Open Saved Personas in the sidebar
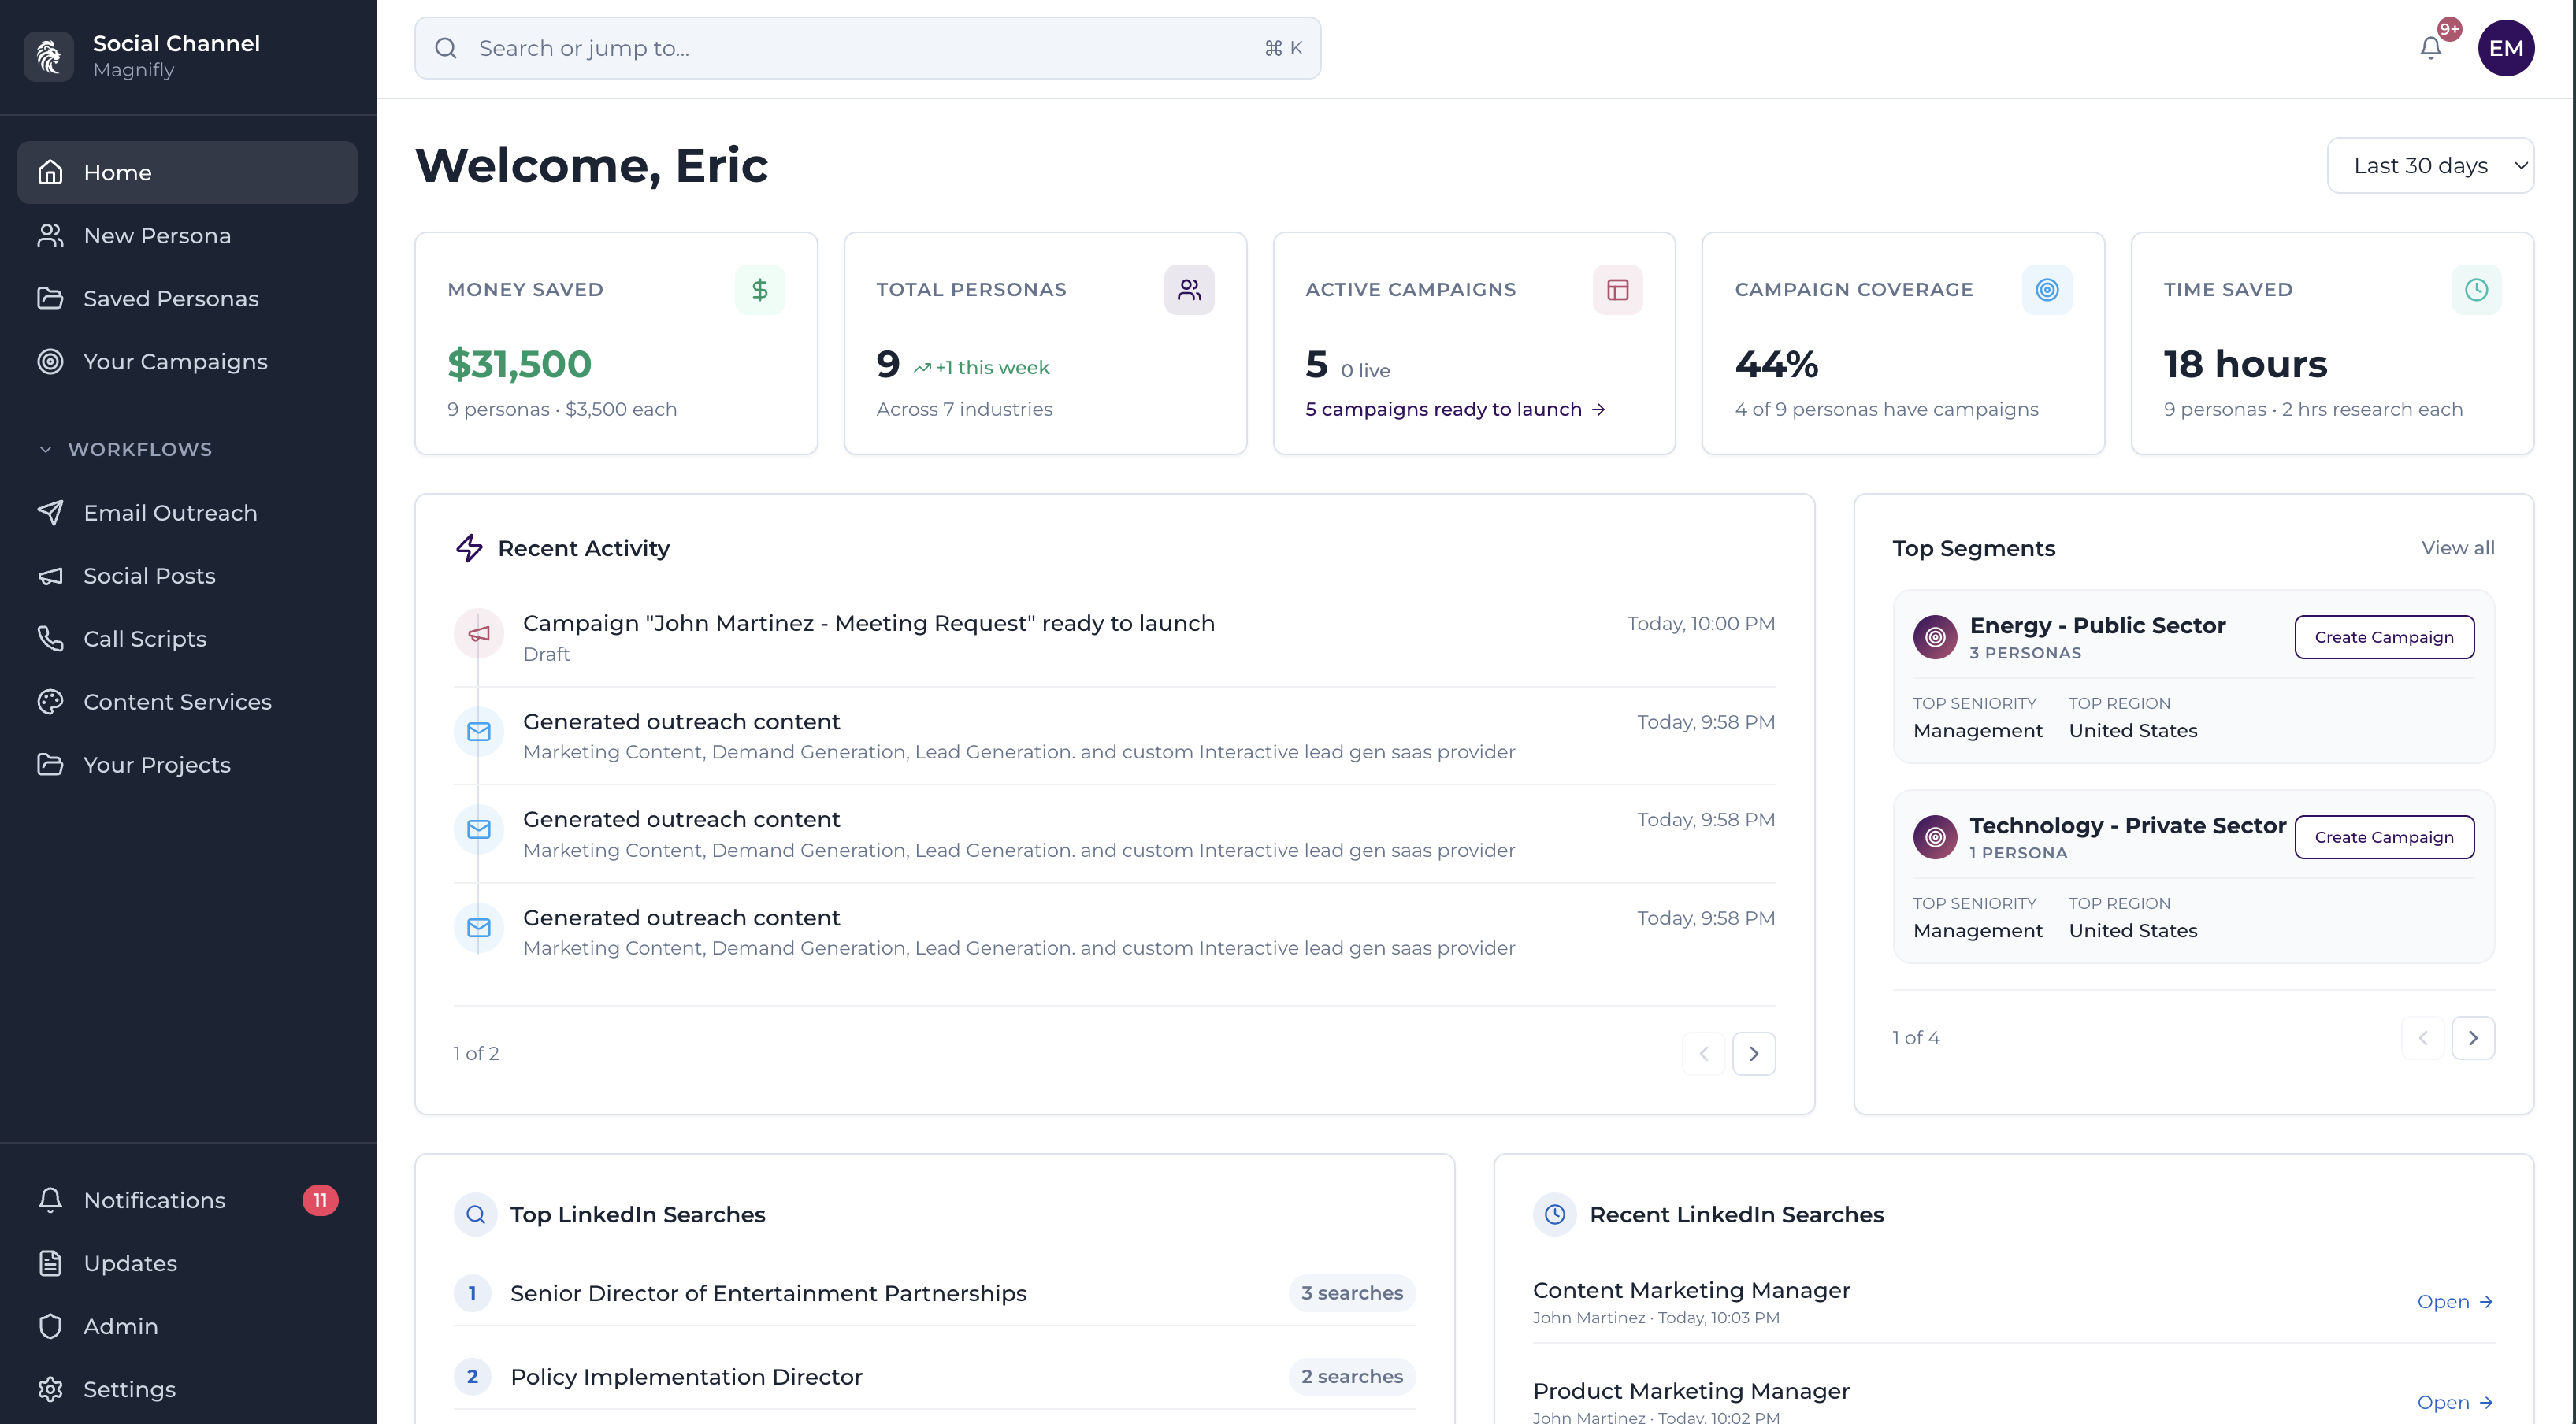The height and width of the screenshot is (1424, 2576). [x=170, y=299]
